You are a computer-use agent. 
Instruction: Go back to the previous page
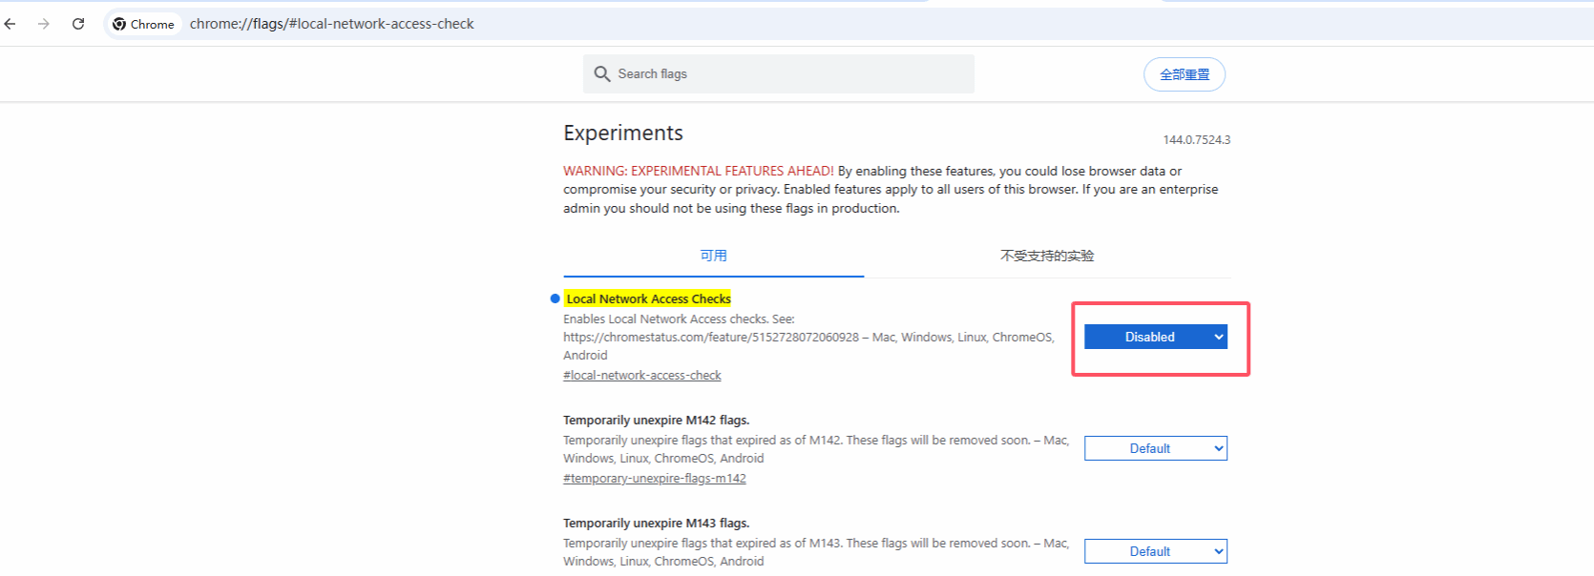coord(10,24)
